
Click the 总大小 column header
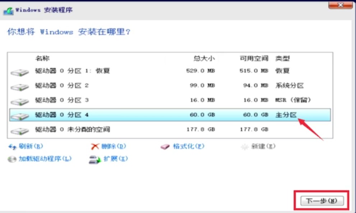[204, 58]
